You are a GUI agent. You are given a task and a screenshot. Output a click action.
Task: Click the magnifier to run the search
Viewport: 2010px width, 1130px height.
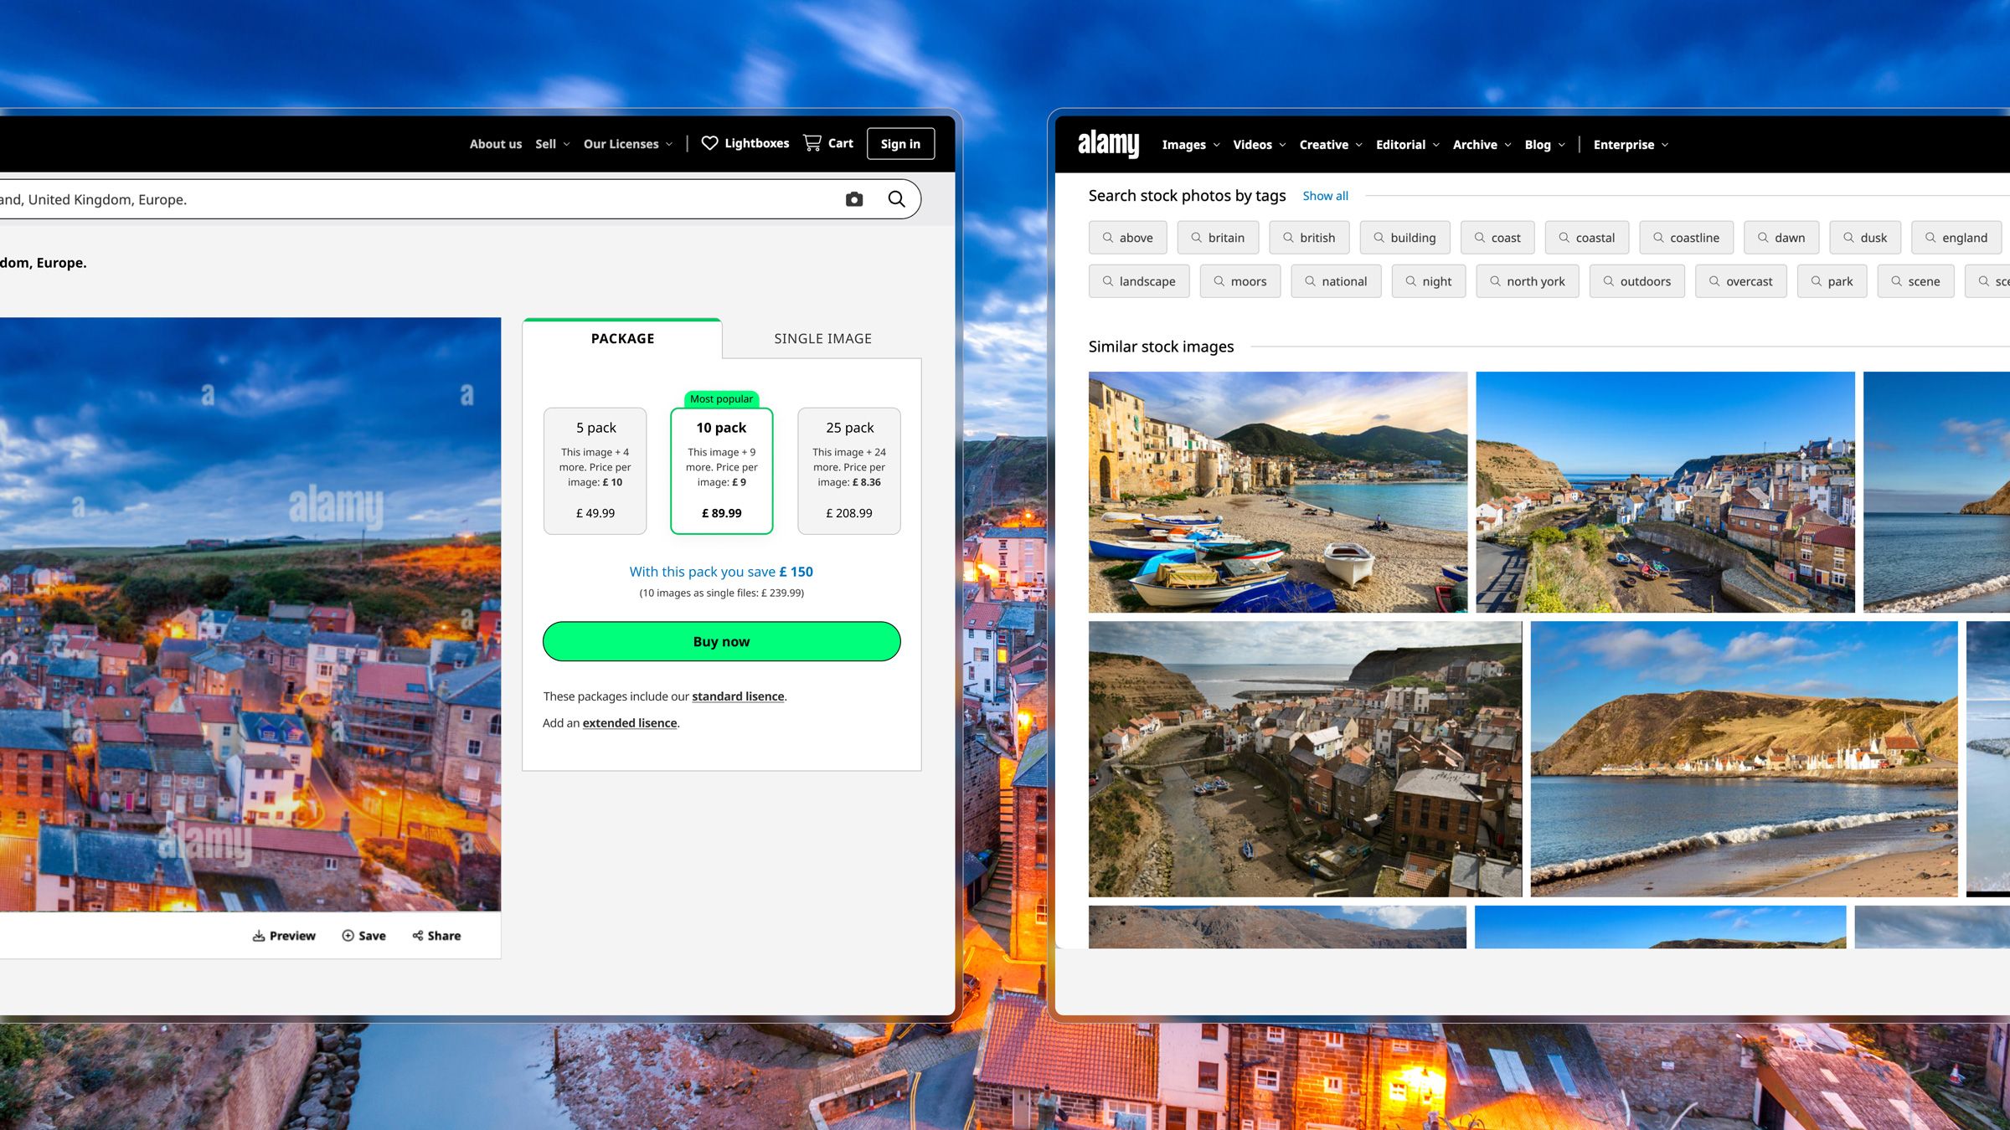point(896,199)
